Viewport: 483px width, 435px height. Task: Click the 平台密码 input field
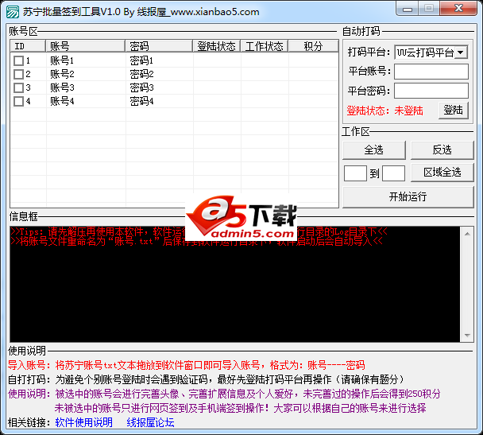click(431, 91)
